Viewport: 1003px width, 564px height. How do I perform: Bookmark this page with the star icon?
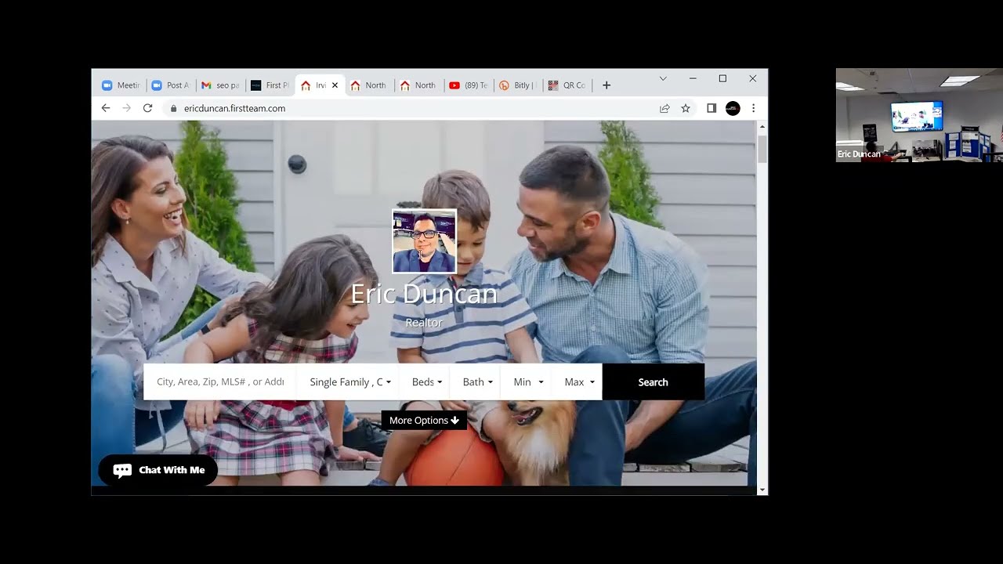pyautogui.click(x=686, y=108)
